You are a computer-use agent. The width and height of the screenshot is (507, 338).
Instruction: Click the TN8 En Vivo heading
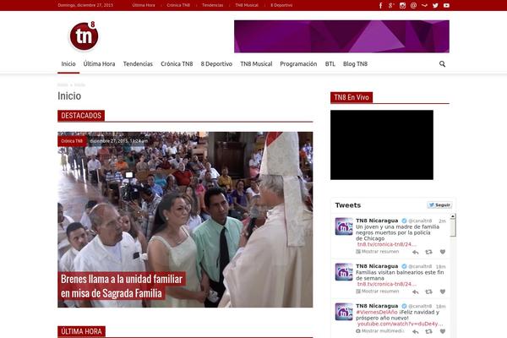pyautogui.click(x=352, y=97)
